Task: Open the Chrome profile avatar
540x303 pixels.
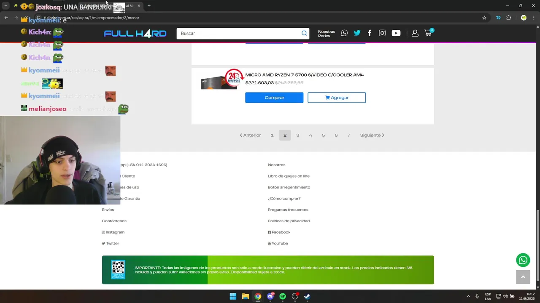Action: (x=524, y=18)
